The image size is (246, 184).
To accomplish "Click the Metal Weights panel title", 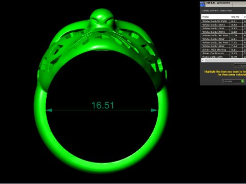I will (x=218, y=3).
